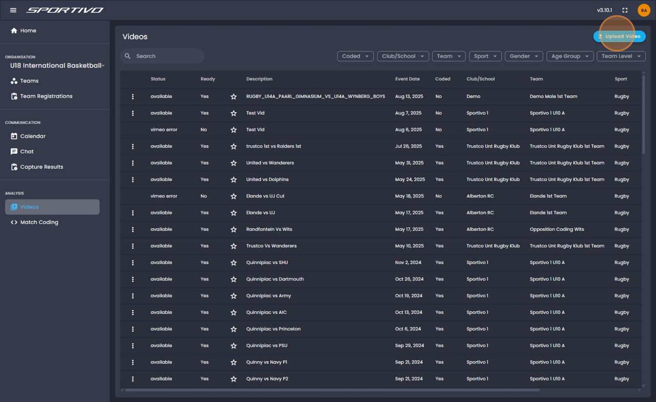Star the Quinnipiac vs SHU video
Screen dimensions: 656x402
tap(234, 263)
